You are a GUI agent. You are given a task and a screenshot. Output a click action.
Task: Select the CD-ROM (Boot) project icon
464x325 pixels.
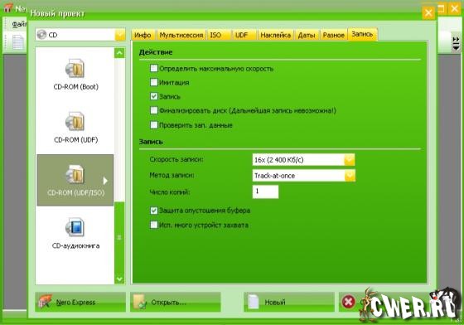[75, 69]
